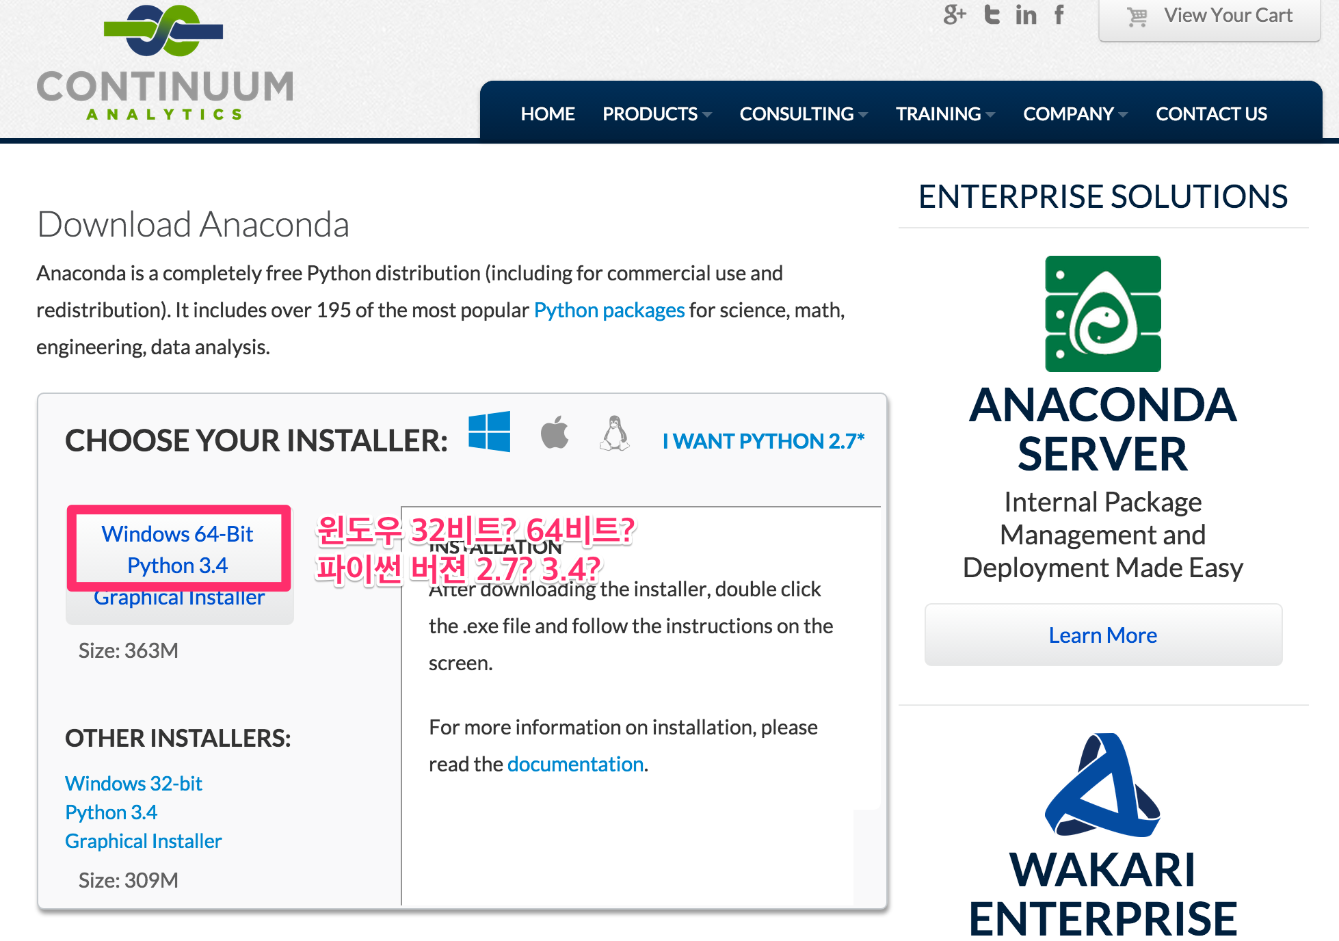Expand the CONSULTING dropdown arrow
The image size is (1339, 941).
(x=863, y=115)
